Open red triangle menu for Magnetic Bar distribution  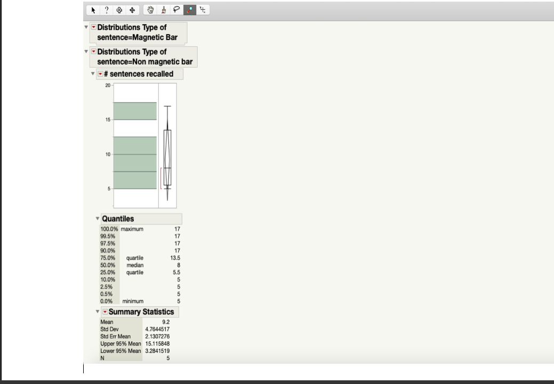[93, 27]
